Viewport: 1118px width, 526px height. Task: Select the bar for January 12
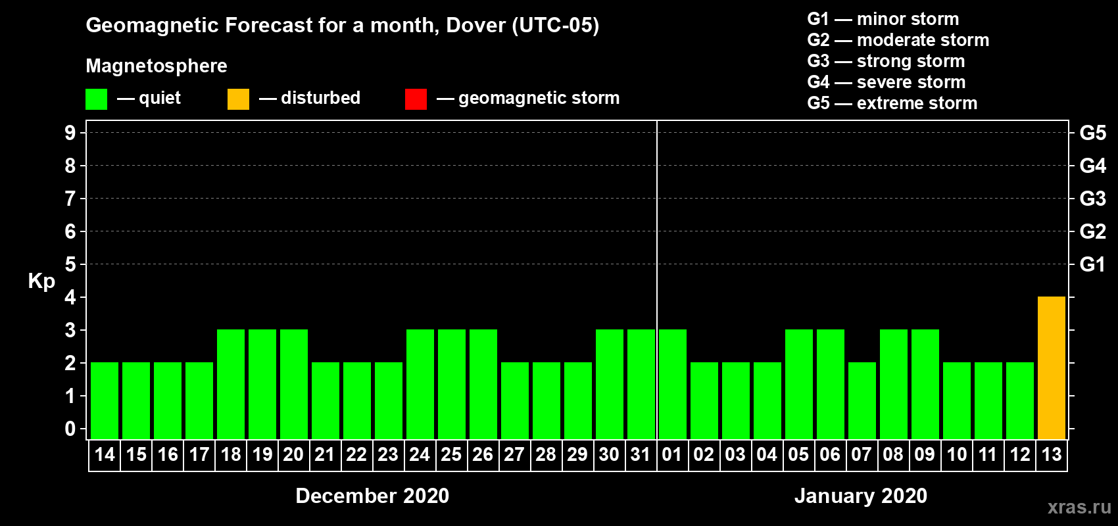tap(1020, 400)
